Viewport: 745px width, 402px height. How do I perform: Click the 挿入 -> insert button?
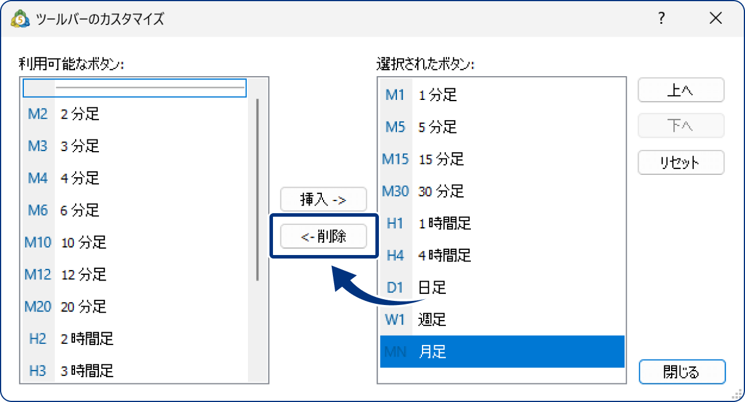[324, 199]
